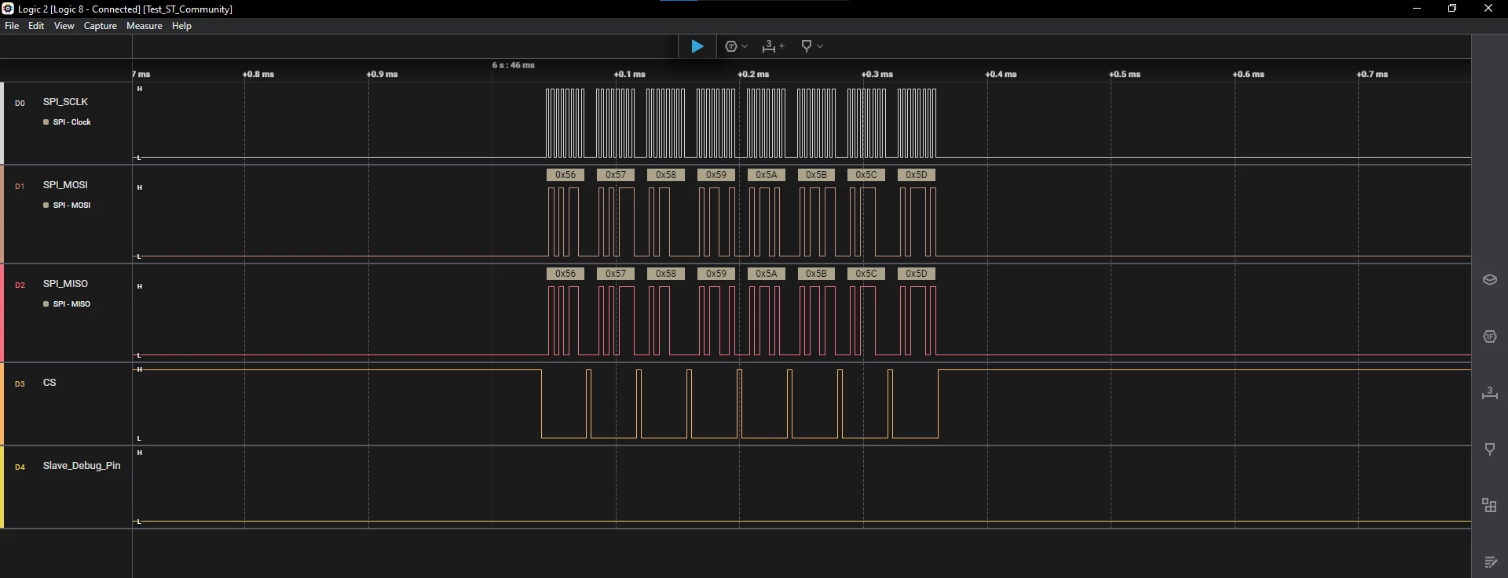The image size is (1508, 578).
Task: Open the Edit menu
Action: (36, 26)
